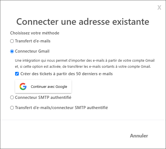Viewport: 166px width, 149px height.
Task: Click the horizontal divider above Annuler
Action: (x=83, y=120)
